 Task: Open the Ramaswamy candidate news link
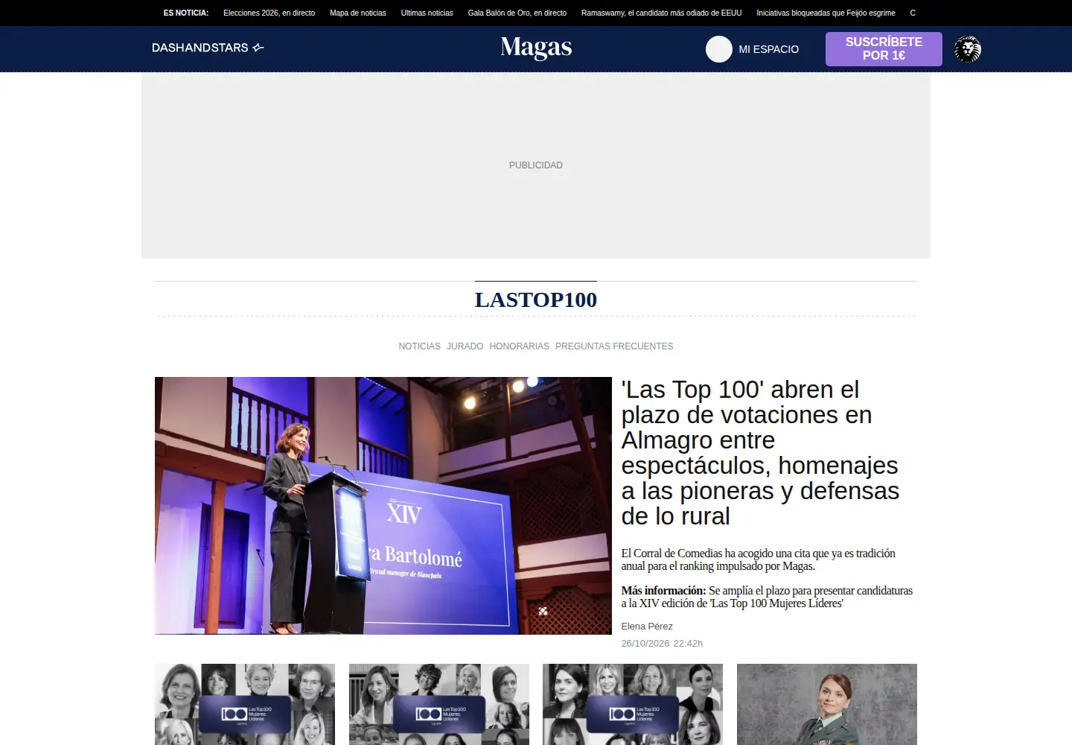click(661, 13)
